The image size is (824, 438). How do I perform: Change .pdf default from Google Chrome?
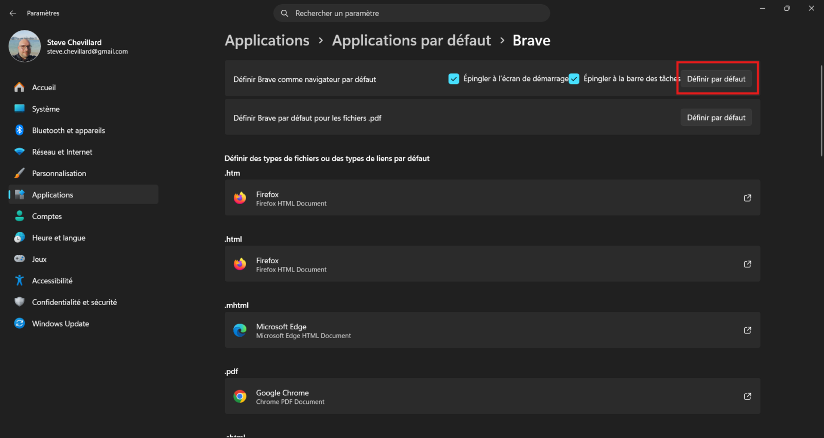tap(492, 396)
